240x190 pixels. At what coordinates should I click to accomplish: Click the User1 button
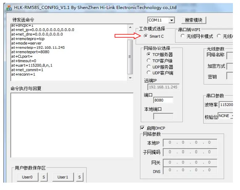click(x=63, y=177)
